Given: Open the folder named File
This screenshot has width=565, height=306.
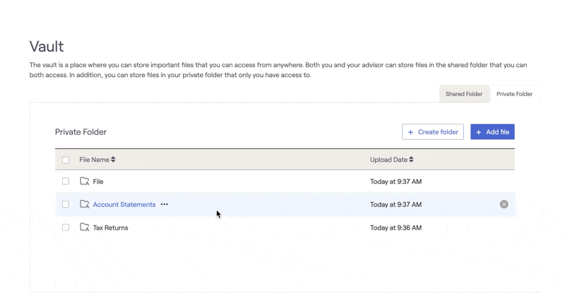Looking at the screenshot, I should [x=98, y=182].
